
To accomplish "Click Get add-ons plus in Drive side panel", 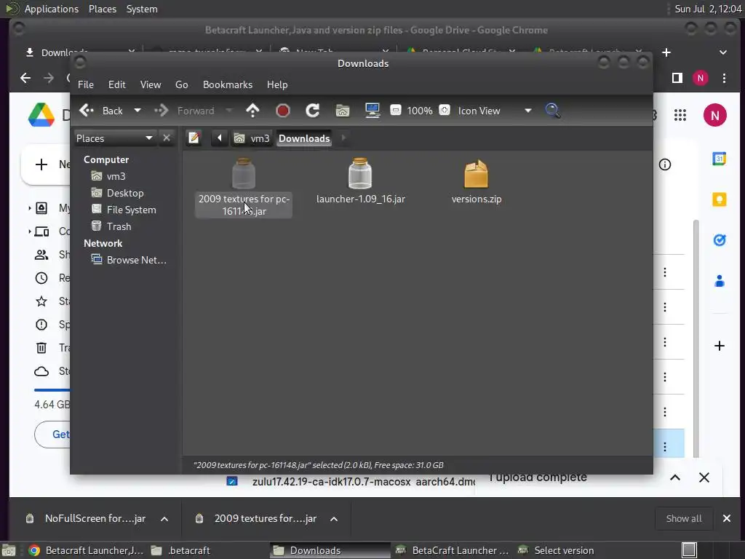I will [x=719, y=346].
